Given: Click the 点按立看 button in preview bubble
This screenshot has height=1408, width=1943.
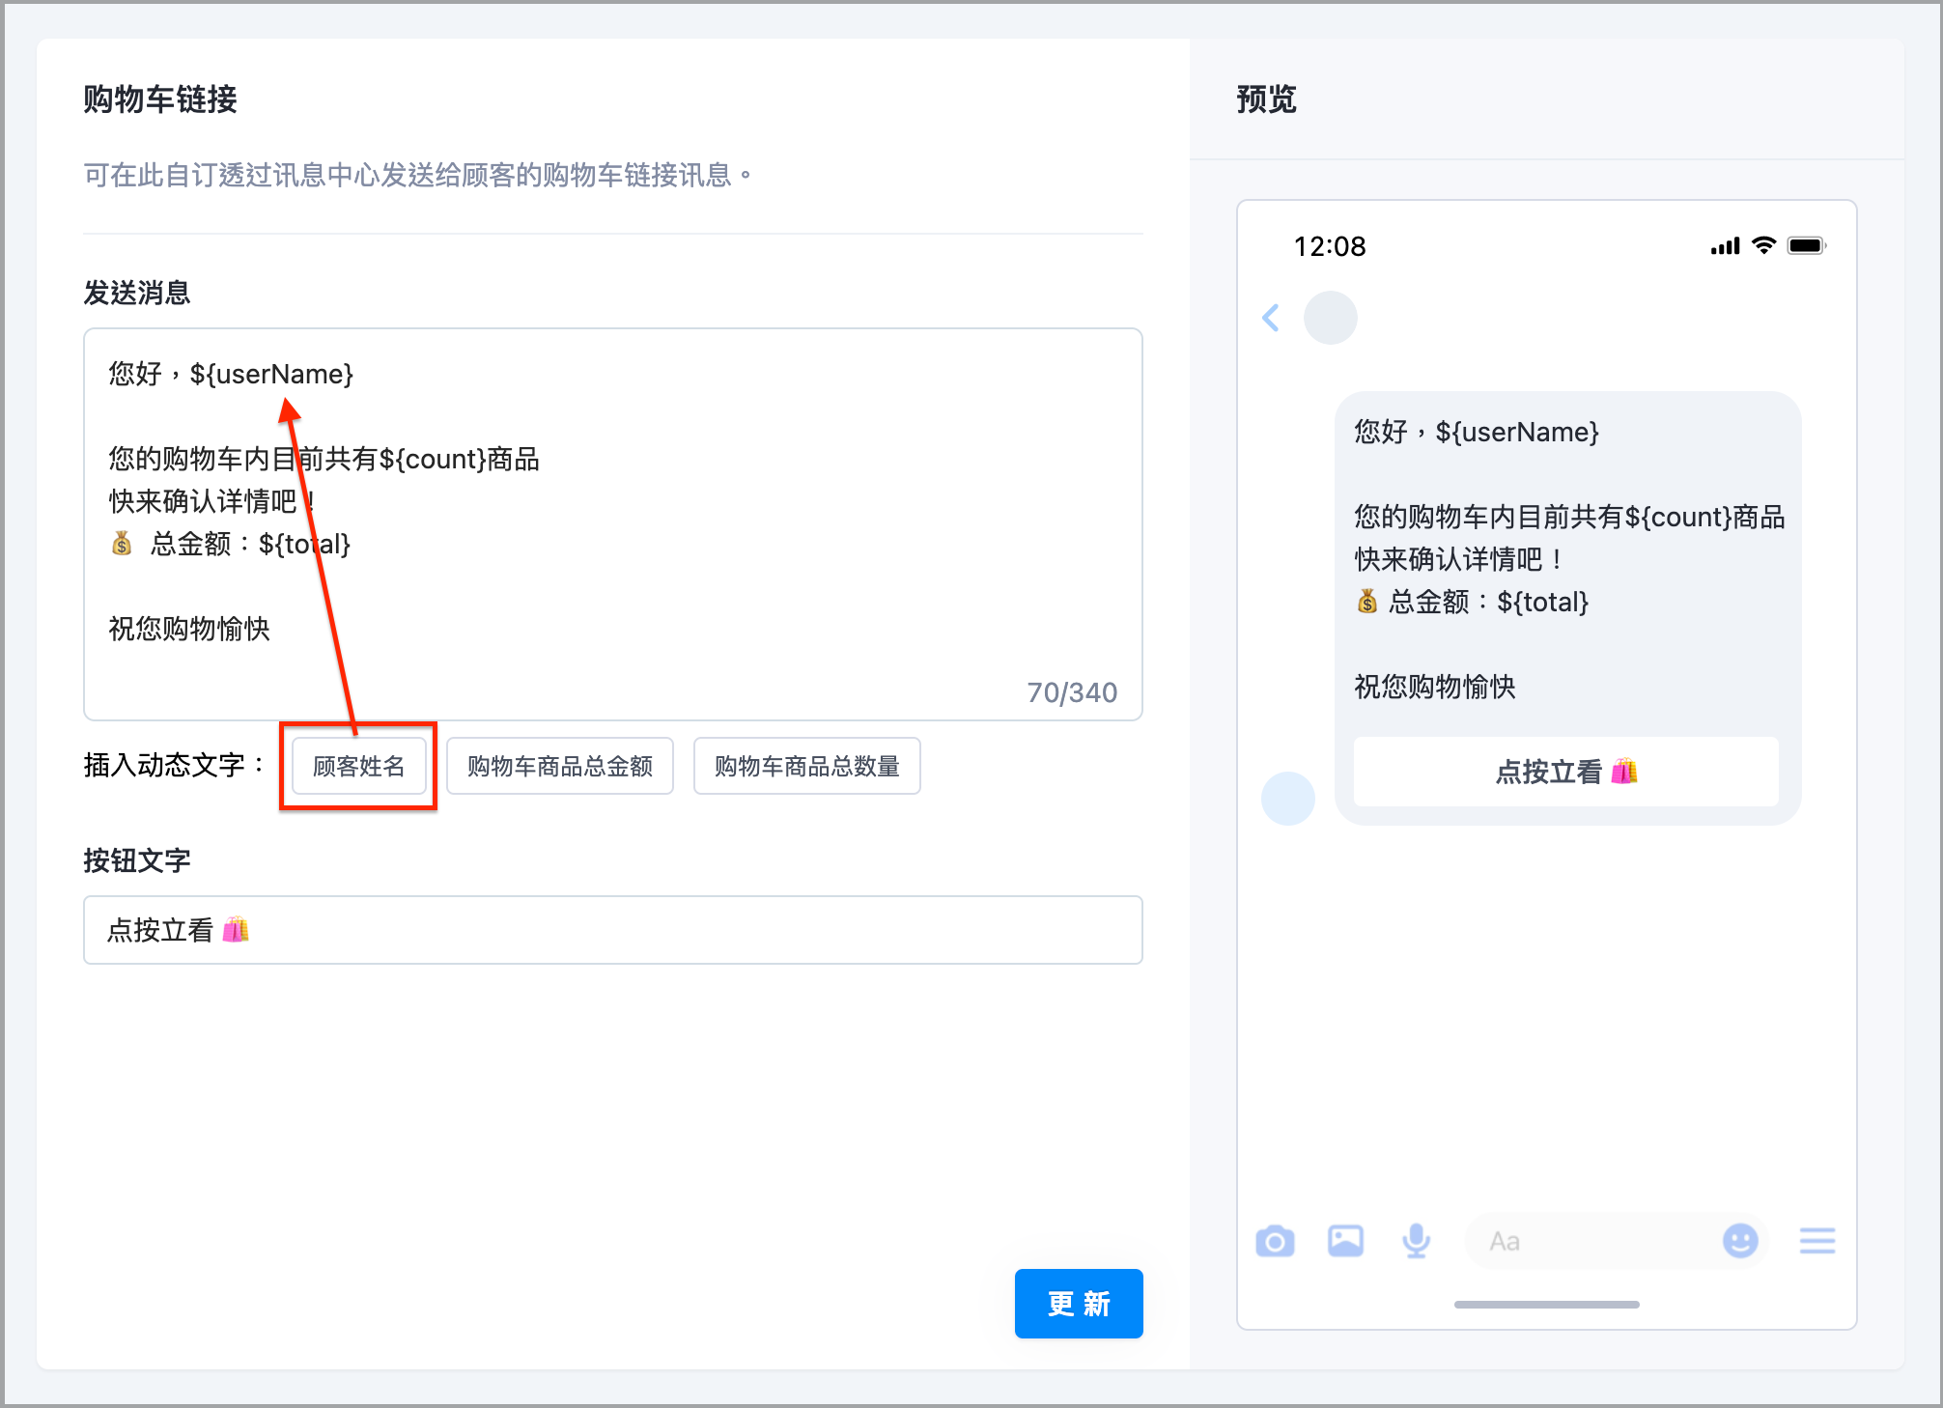Looking at the screenshot, I should click(1566, 772).
